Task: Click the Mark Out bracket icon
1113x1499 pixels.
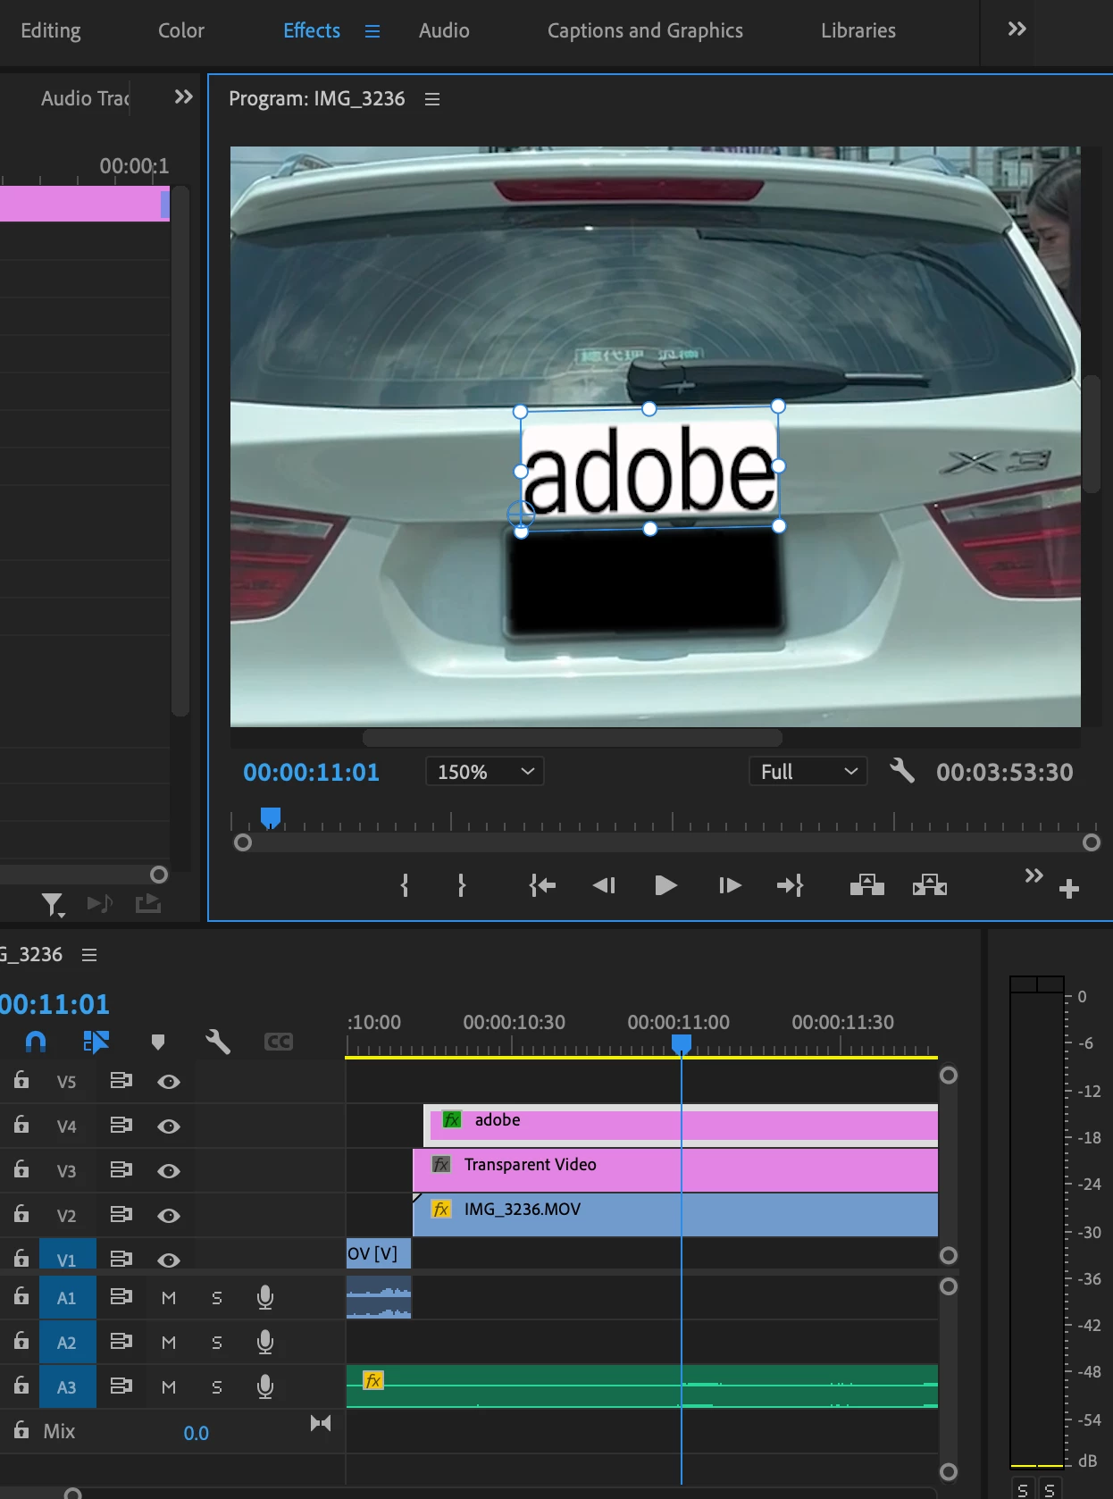Action: pyautogui.click(x=461, y=885)
